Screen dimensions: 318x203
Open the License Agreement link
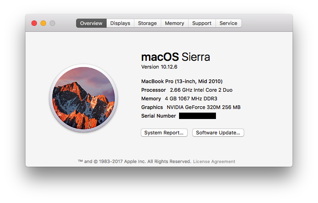pos(214,161)
